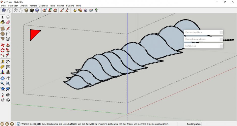Viewport: 237px width, 126px height.
Task: Open the Plug-ins menu
Action: (70, 6)
